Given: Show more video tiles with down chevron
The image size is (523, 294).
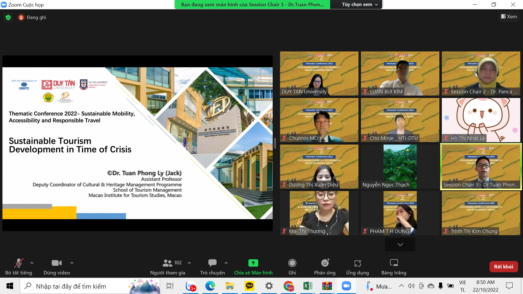Looking at the screenshot, I should [x=400, y=244].
